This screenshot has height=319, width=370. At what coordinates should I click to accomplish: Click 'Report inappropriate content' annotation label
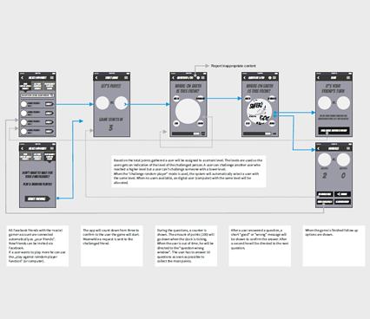pos(233,66)
